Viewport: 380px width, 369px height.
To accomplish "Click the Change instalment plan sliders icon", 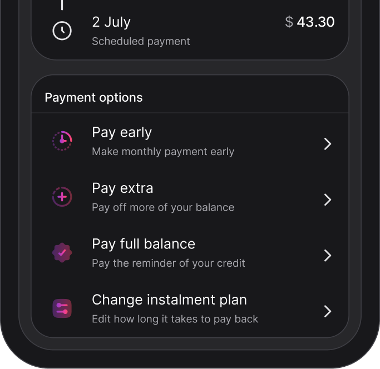I will [62, 308].
